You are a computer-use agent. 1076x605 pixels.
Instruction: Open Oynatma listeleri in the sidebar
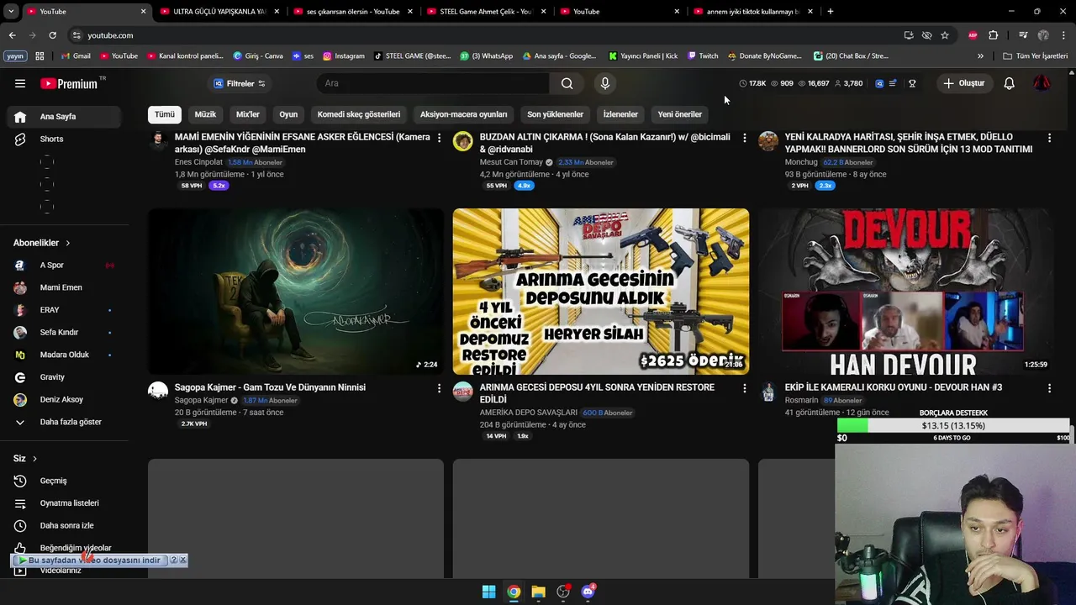pyautogui.click(x=67, y=502)
